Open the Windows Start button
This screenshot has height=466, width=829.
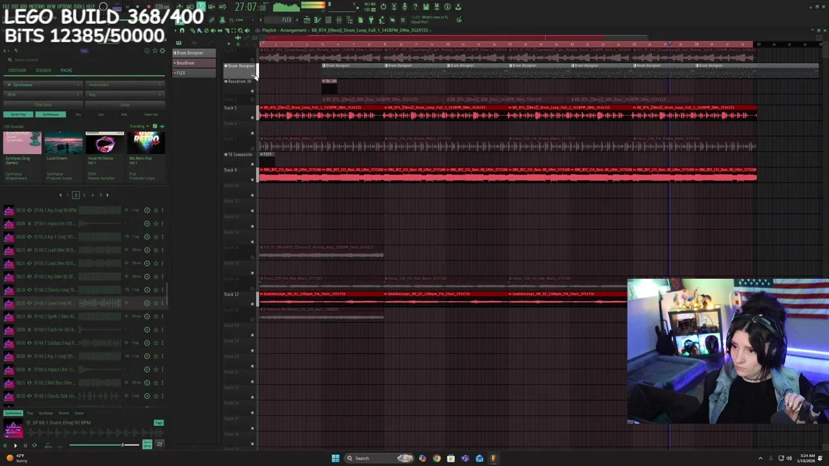coord(335,458)
